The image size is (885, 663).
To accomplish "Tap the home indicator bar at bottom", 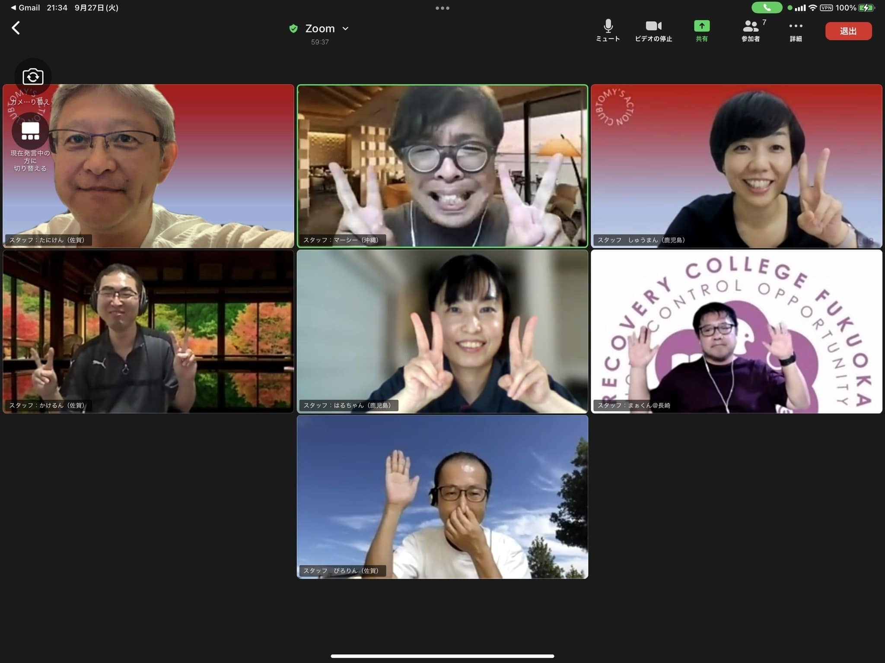I will pyautogui.click(x=442, y=656).
